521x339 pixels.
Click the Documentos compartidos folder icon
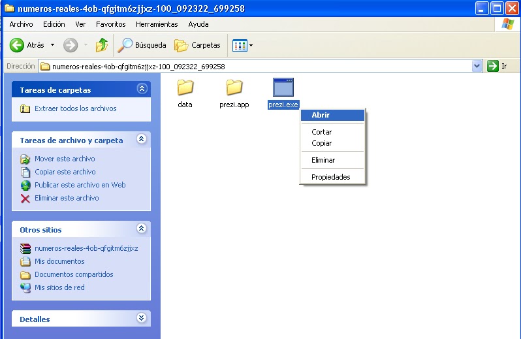click(x=25, y=275)
